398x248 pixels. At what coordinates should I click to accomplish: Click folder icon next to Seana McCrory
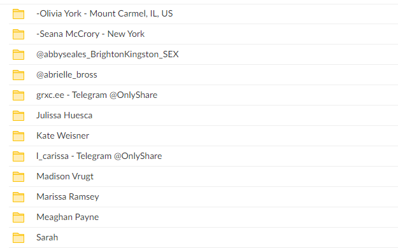[18, 34]
